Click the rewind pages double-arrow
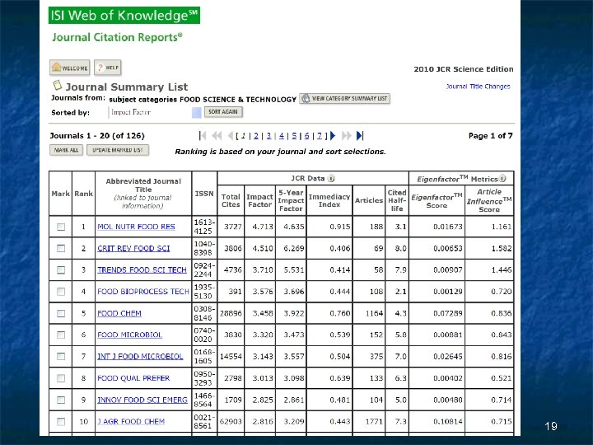593x445 pixels. pos(217,135)
